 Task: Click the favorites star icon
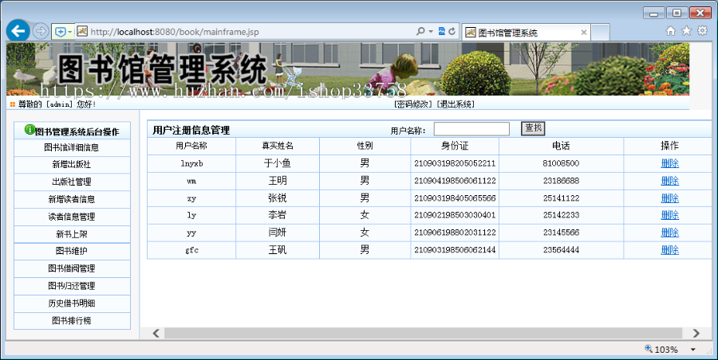[686, 30]
